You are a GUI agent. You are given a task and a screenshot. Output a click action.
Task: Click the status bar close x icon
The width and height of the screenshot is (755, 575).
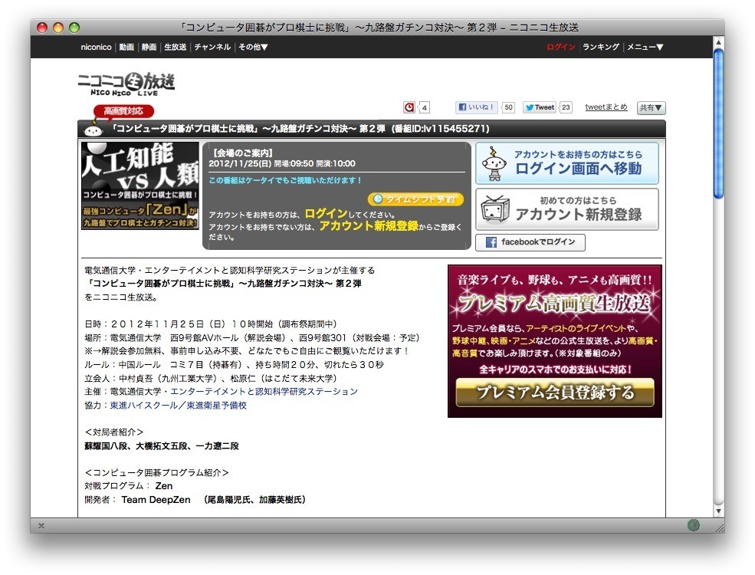point(41,525)
